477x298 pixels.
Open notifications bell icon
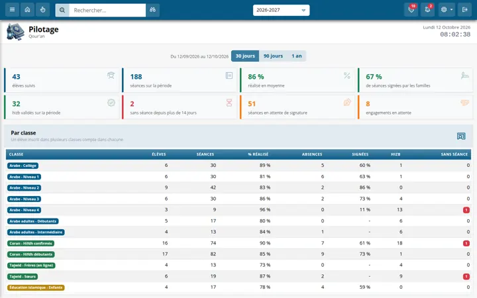[x=427, y=10]
